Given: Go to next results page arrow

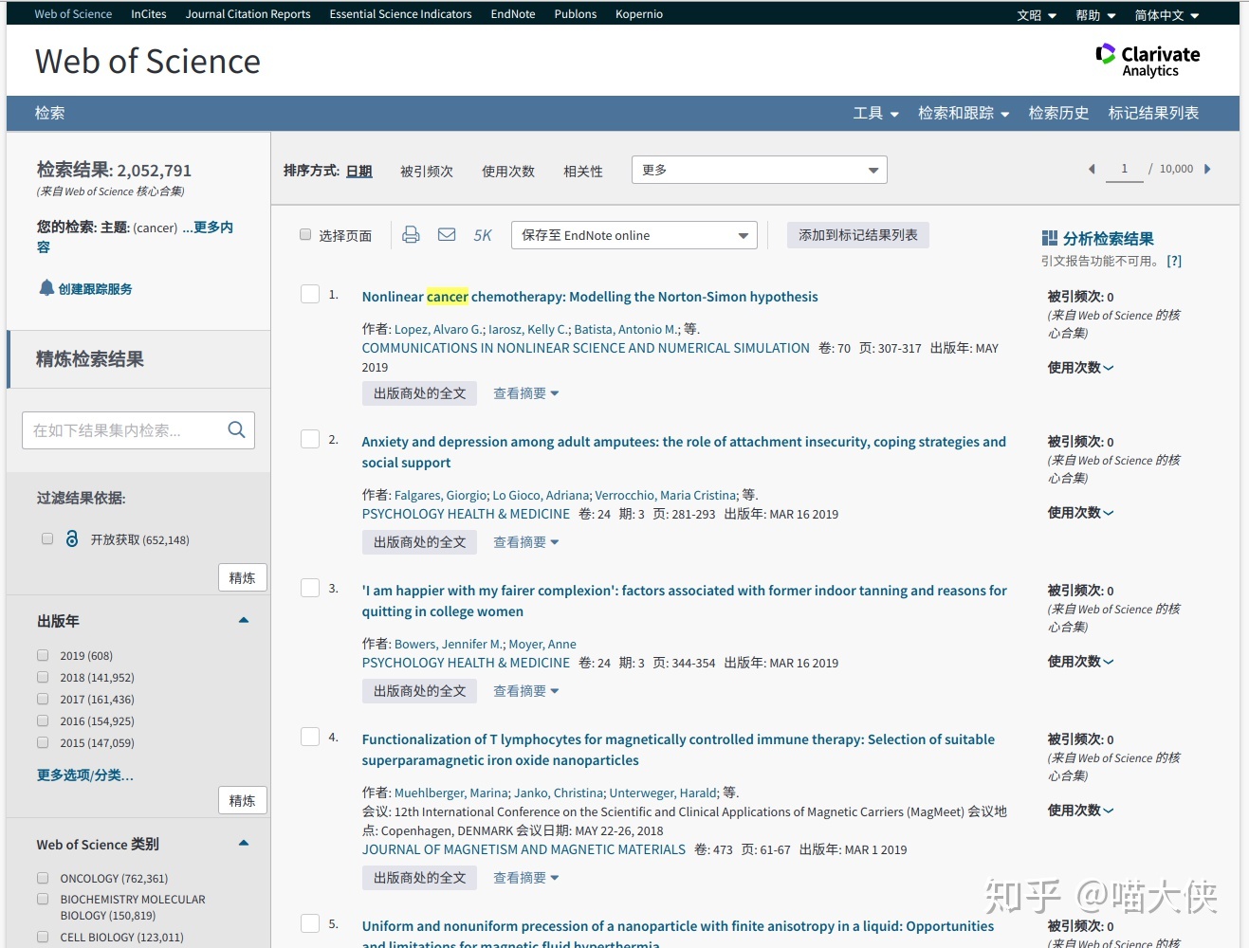Looking at the screenshot, I should click(1207, 169).
